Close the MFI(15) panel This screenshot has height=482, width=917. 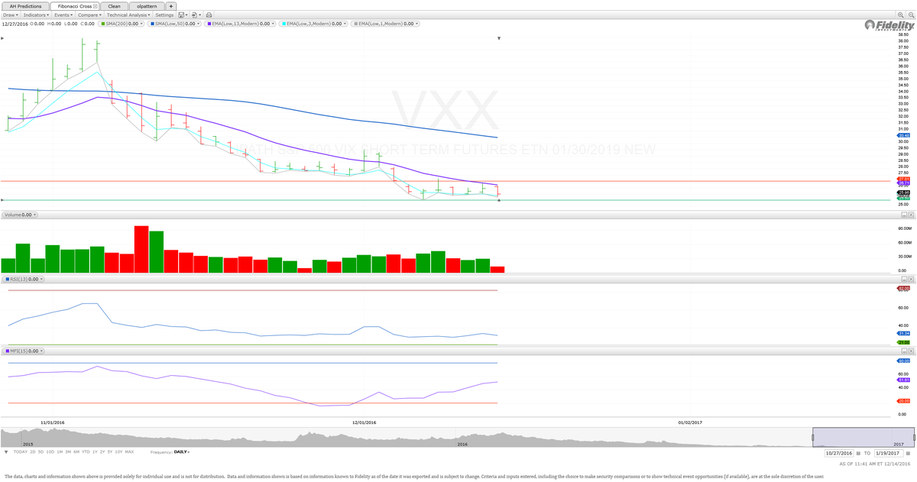[911, 351]
